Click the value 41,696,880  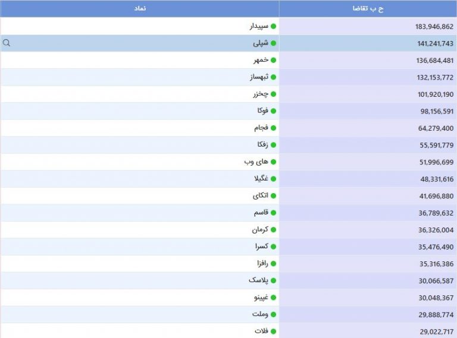436,196
